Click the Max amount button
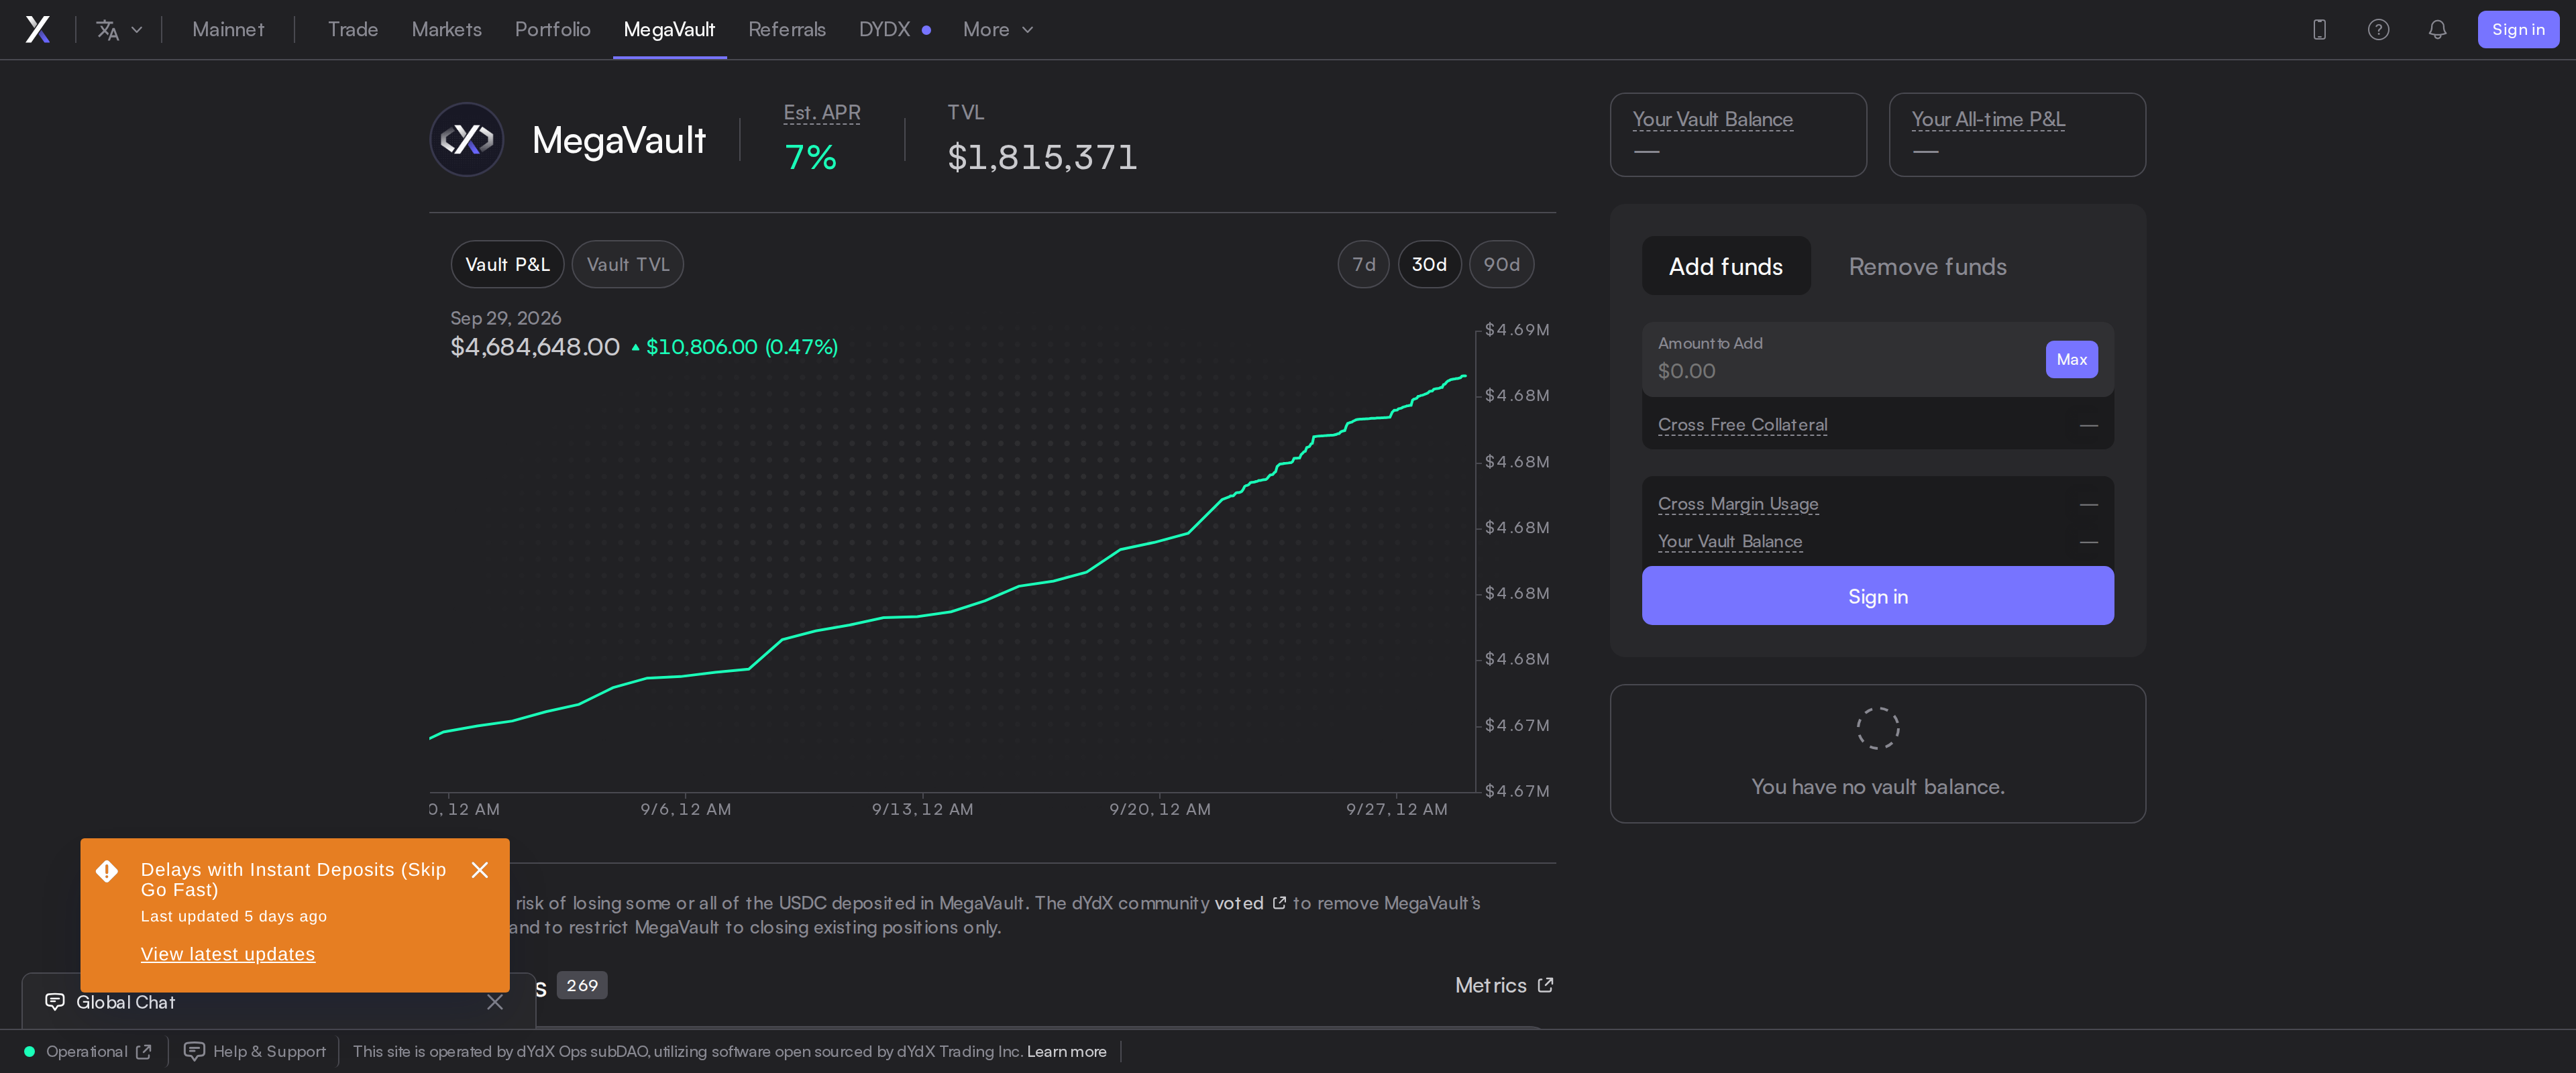The height and width of the screenshot is (1073, 2576). click(x=2072, y=360)
